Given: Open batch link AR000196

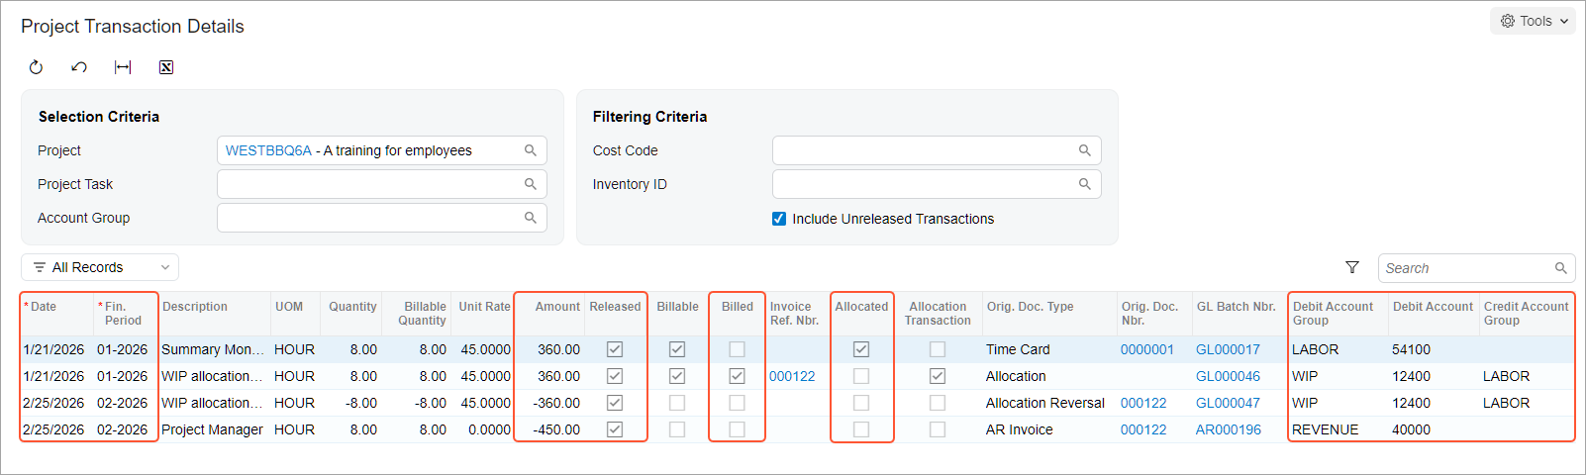Looking at the screenshot, I should 1229,429.
